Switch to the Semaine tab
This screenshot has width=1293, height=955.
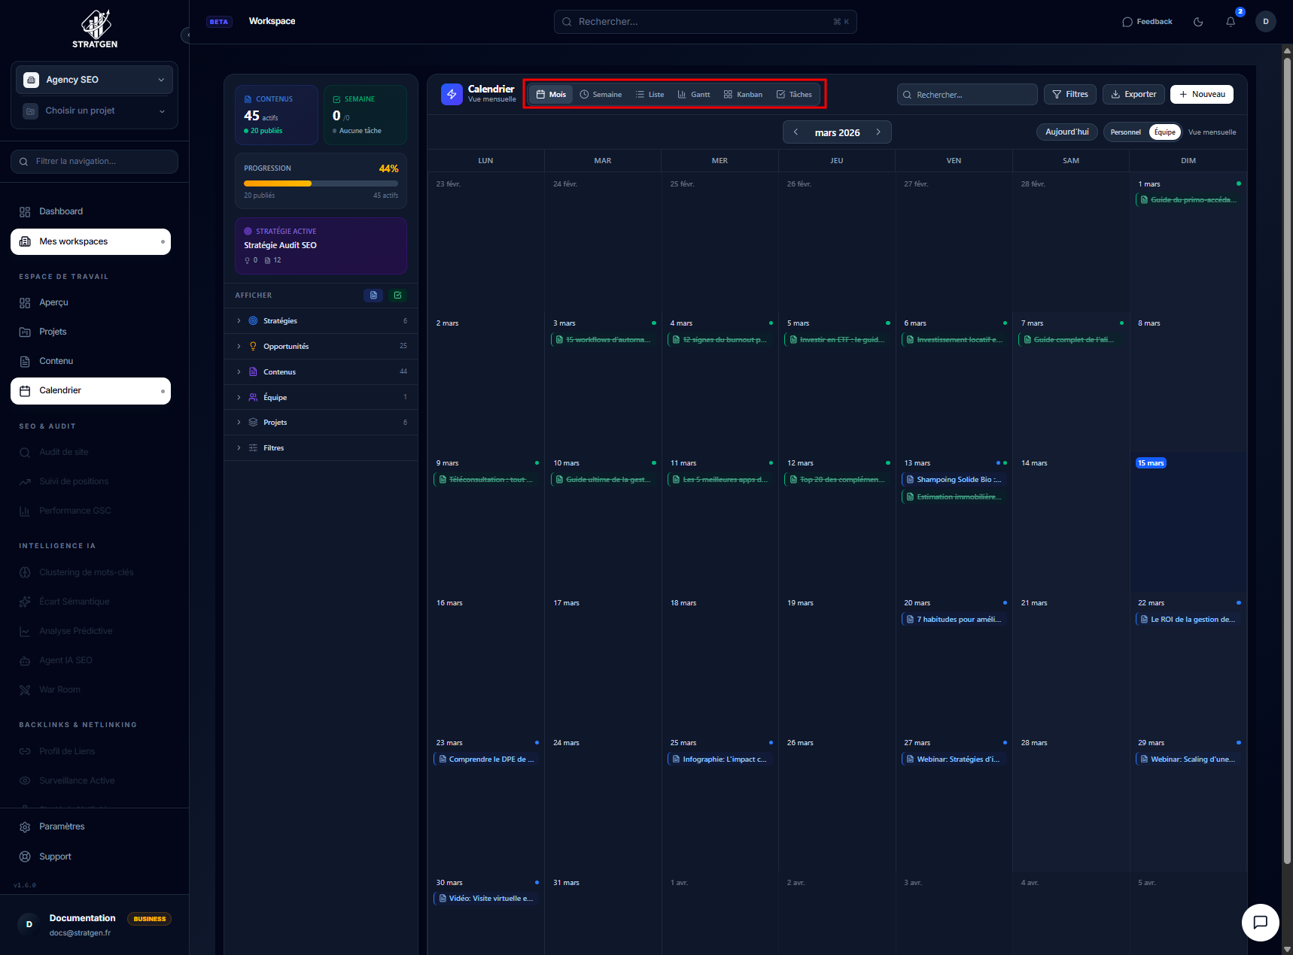601,94
